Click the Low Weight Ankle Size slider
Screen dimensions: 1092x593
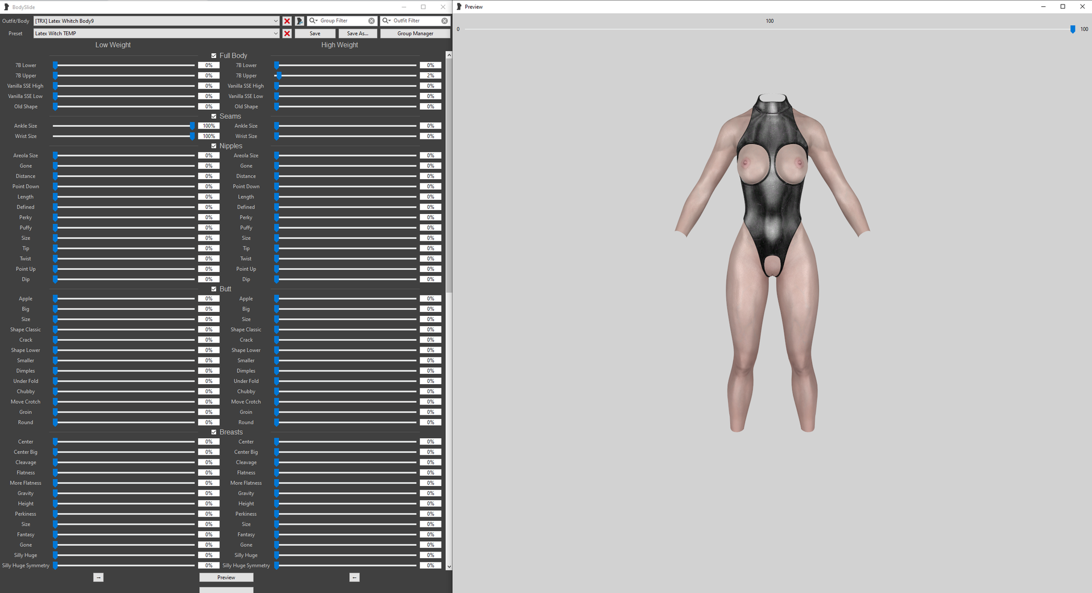(124, 126)
